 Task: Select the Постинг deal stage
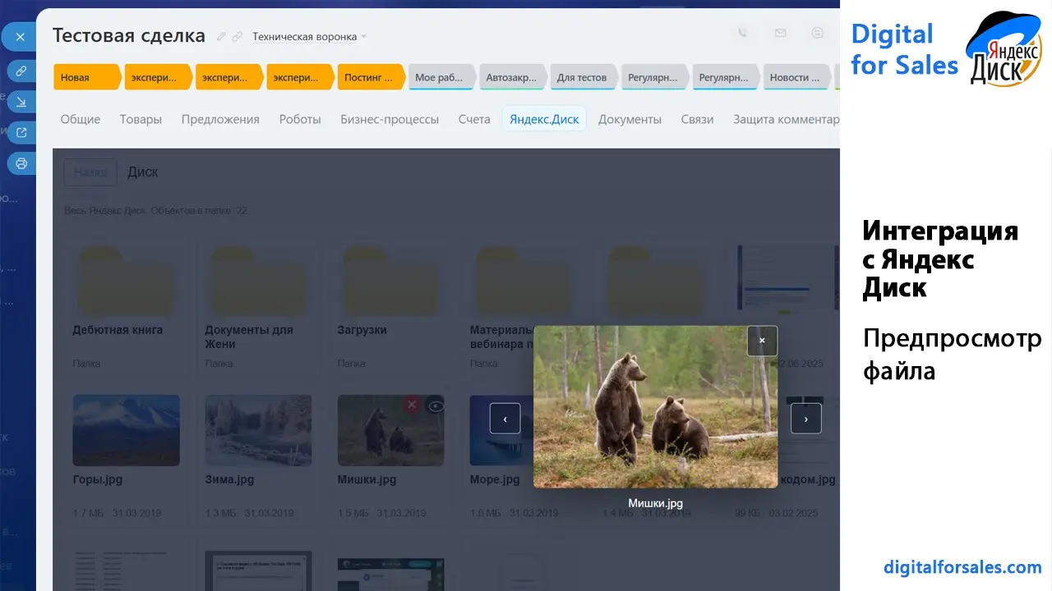tap(370, 78)
